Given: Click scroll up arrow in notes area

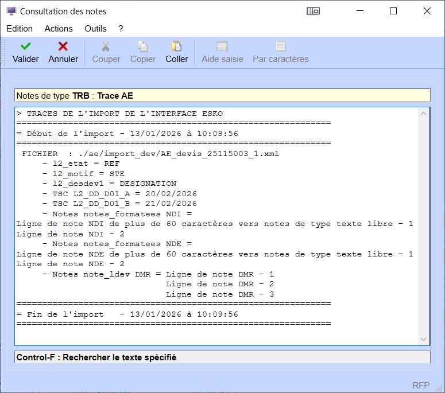Looking at the screenshot, I should coord(424,114).
